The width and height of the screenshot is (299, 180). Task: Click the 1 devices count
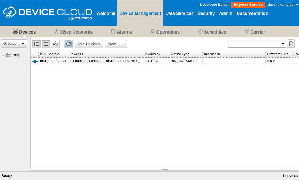pos(290,176)
